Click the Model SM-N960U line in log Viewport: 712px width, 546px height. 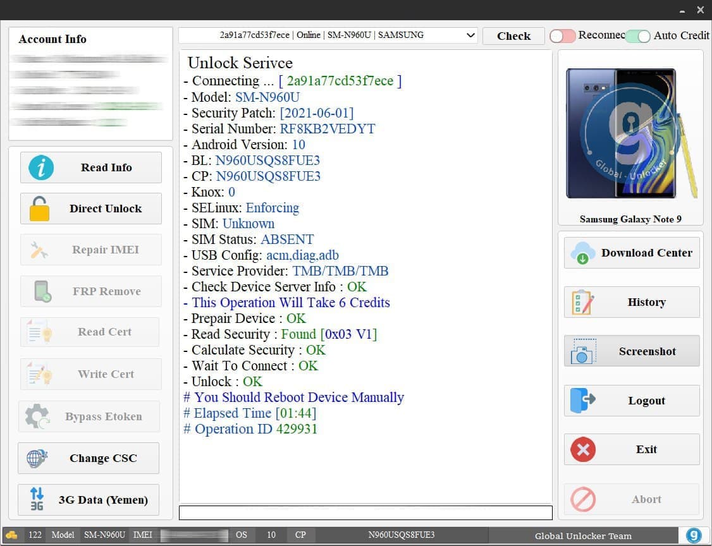click(242, 97)
